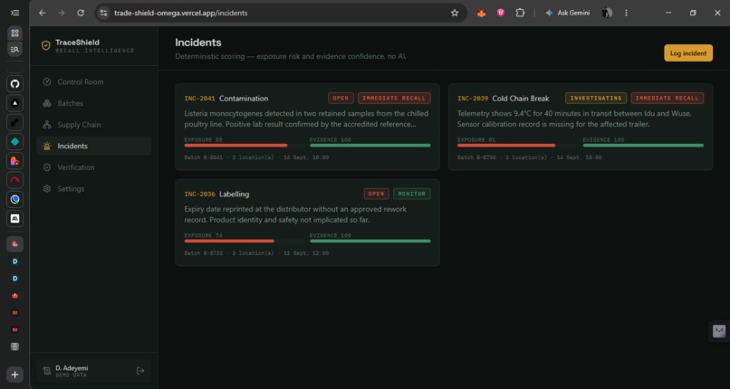Screen dimensions: 730x389
Task: Click the Incidents siren icon
Action: tap(46, 146)
